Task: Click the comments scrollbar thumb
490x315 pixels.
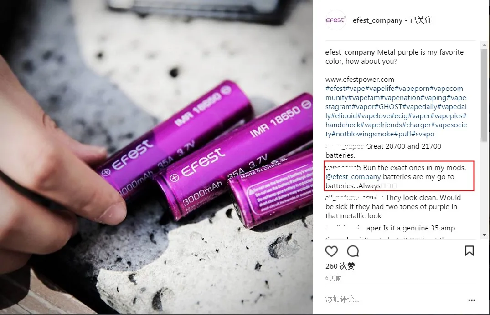Action: tap(484, 95)
